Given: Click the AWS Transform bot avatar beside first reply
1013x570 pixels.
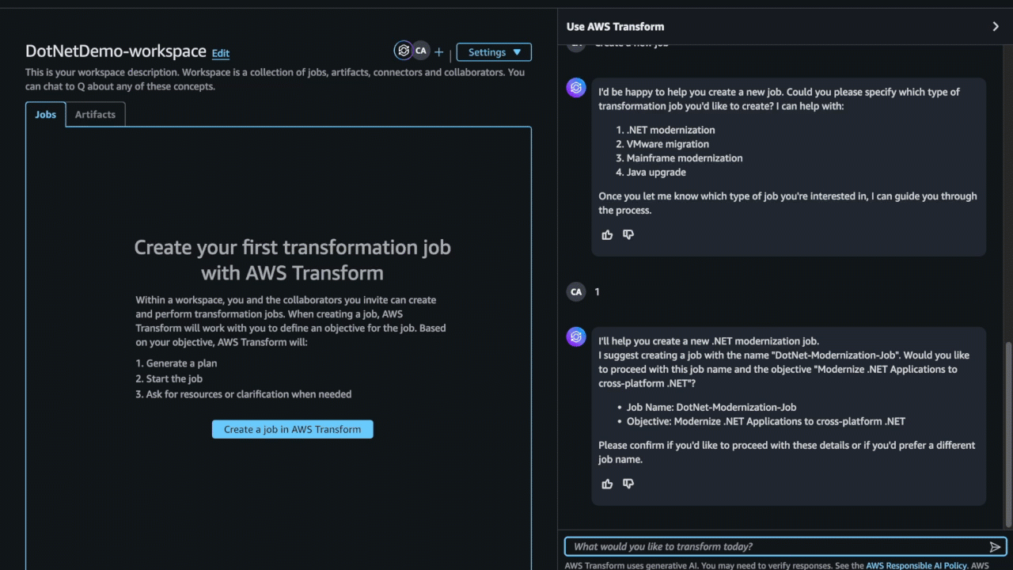Looking at the screenshot, I should click(576, 88).
